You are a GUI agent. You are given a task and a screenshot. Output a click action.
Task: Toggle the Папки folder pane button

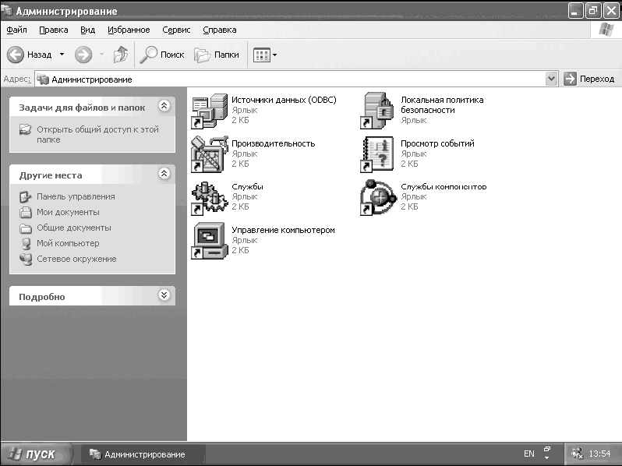[217, 55]
